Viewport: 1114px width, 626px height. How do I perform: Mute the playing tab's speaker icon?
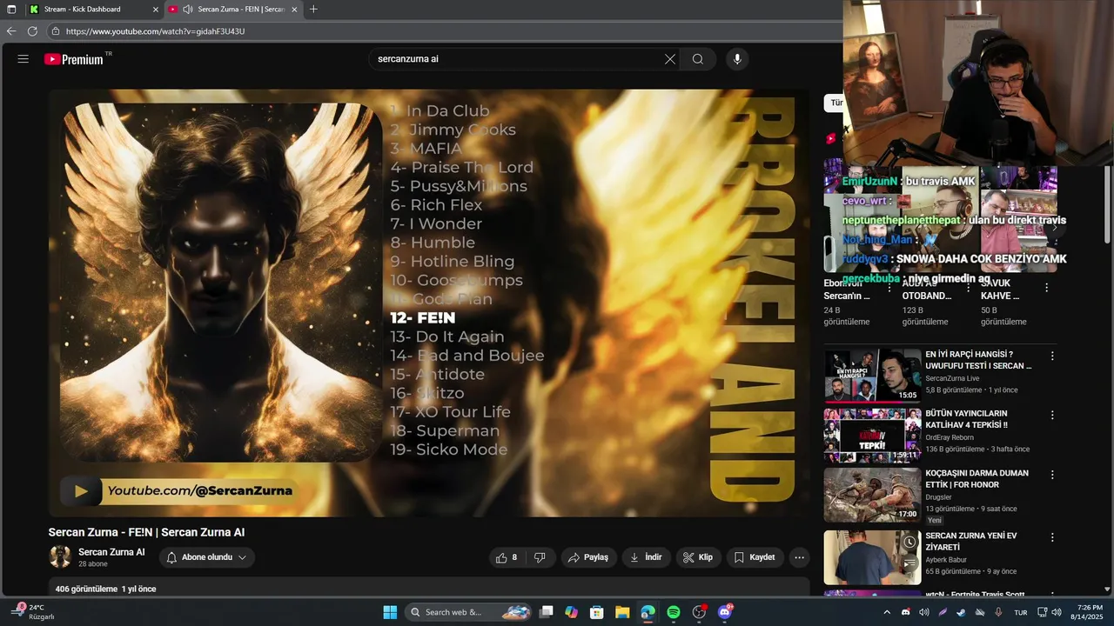[187, 10]
